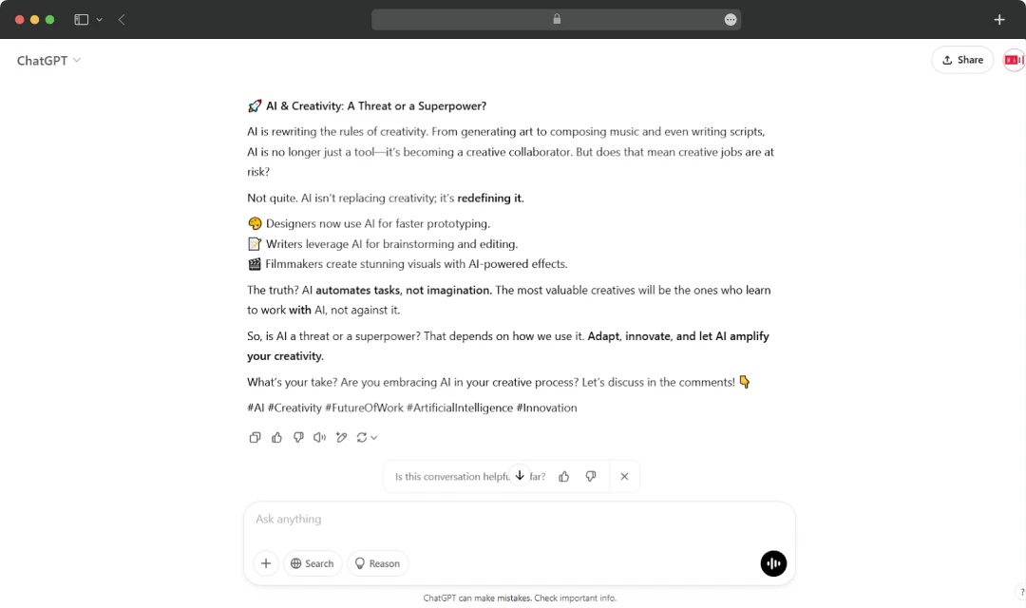
Task: Open the sidebar chevron dropdown
Action: pos(99,19)
